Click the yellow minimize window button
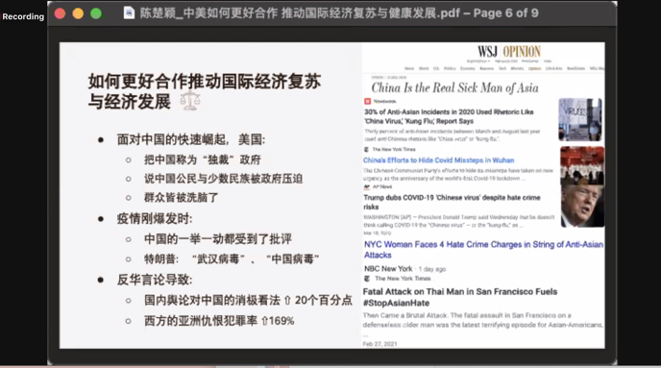This screenshot has width=661, height=368. click(78, 13)
